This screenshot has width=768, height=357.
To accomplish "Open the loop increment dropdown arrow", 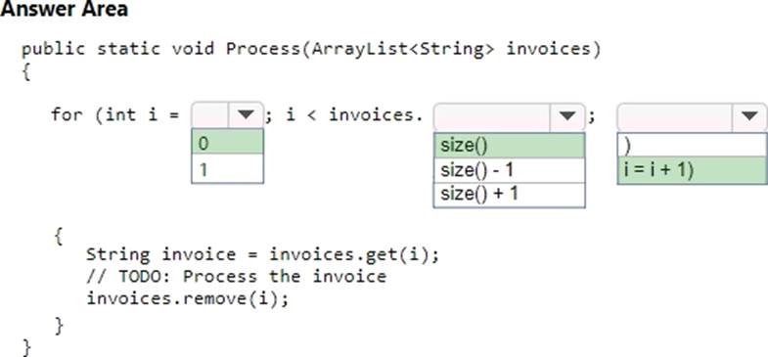I will [x=749, y=116].
